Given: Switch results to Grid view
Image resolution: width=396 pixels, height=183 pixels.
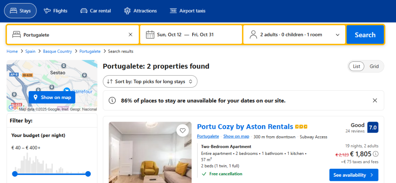Looking at the screenshot, I should tap(374, 67).
